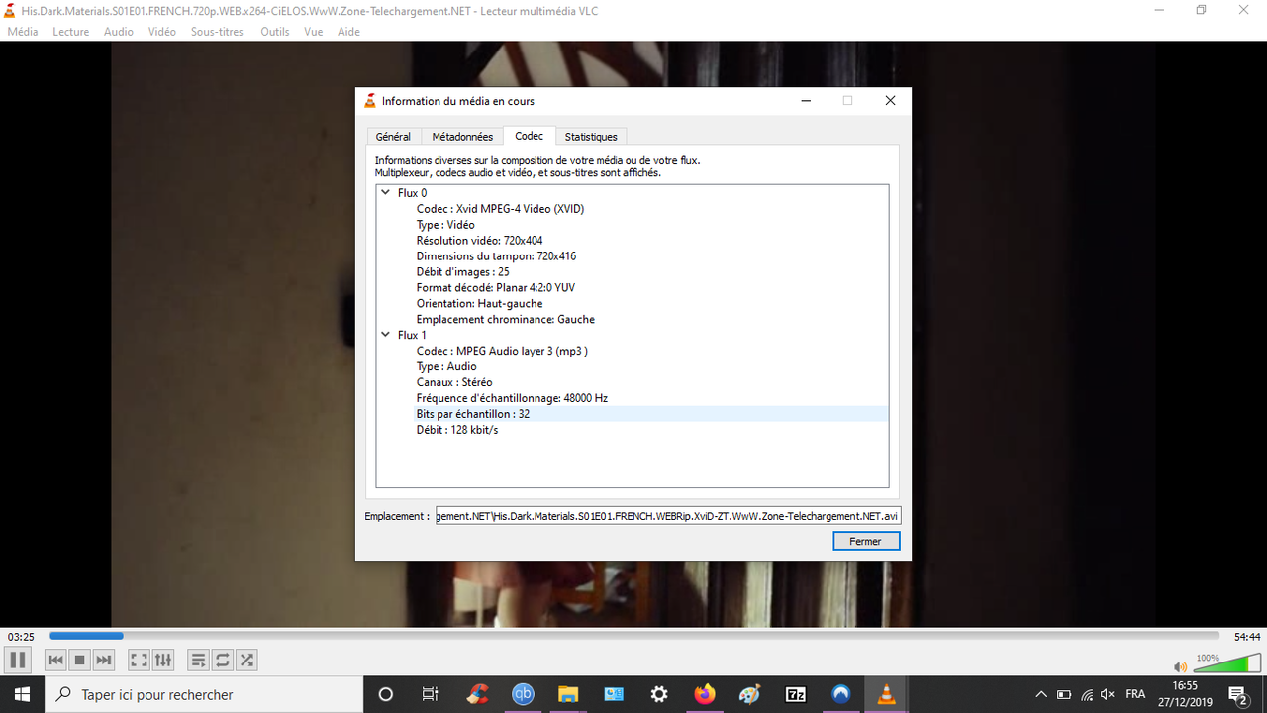Toggle random shuffle playback
1267x713 pixels.
246,660
